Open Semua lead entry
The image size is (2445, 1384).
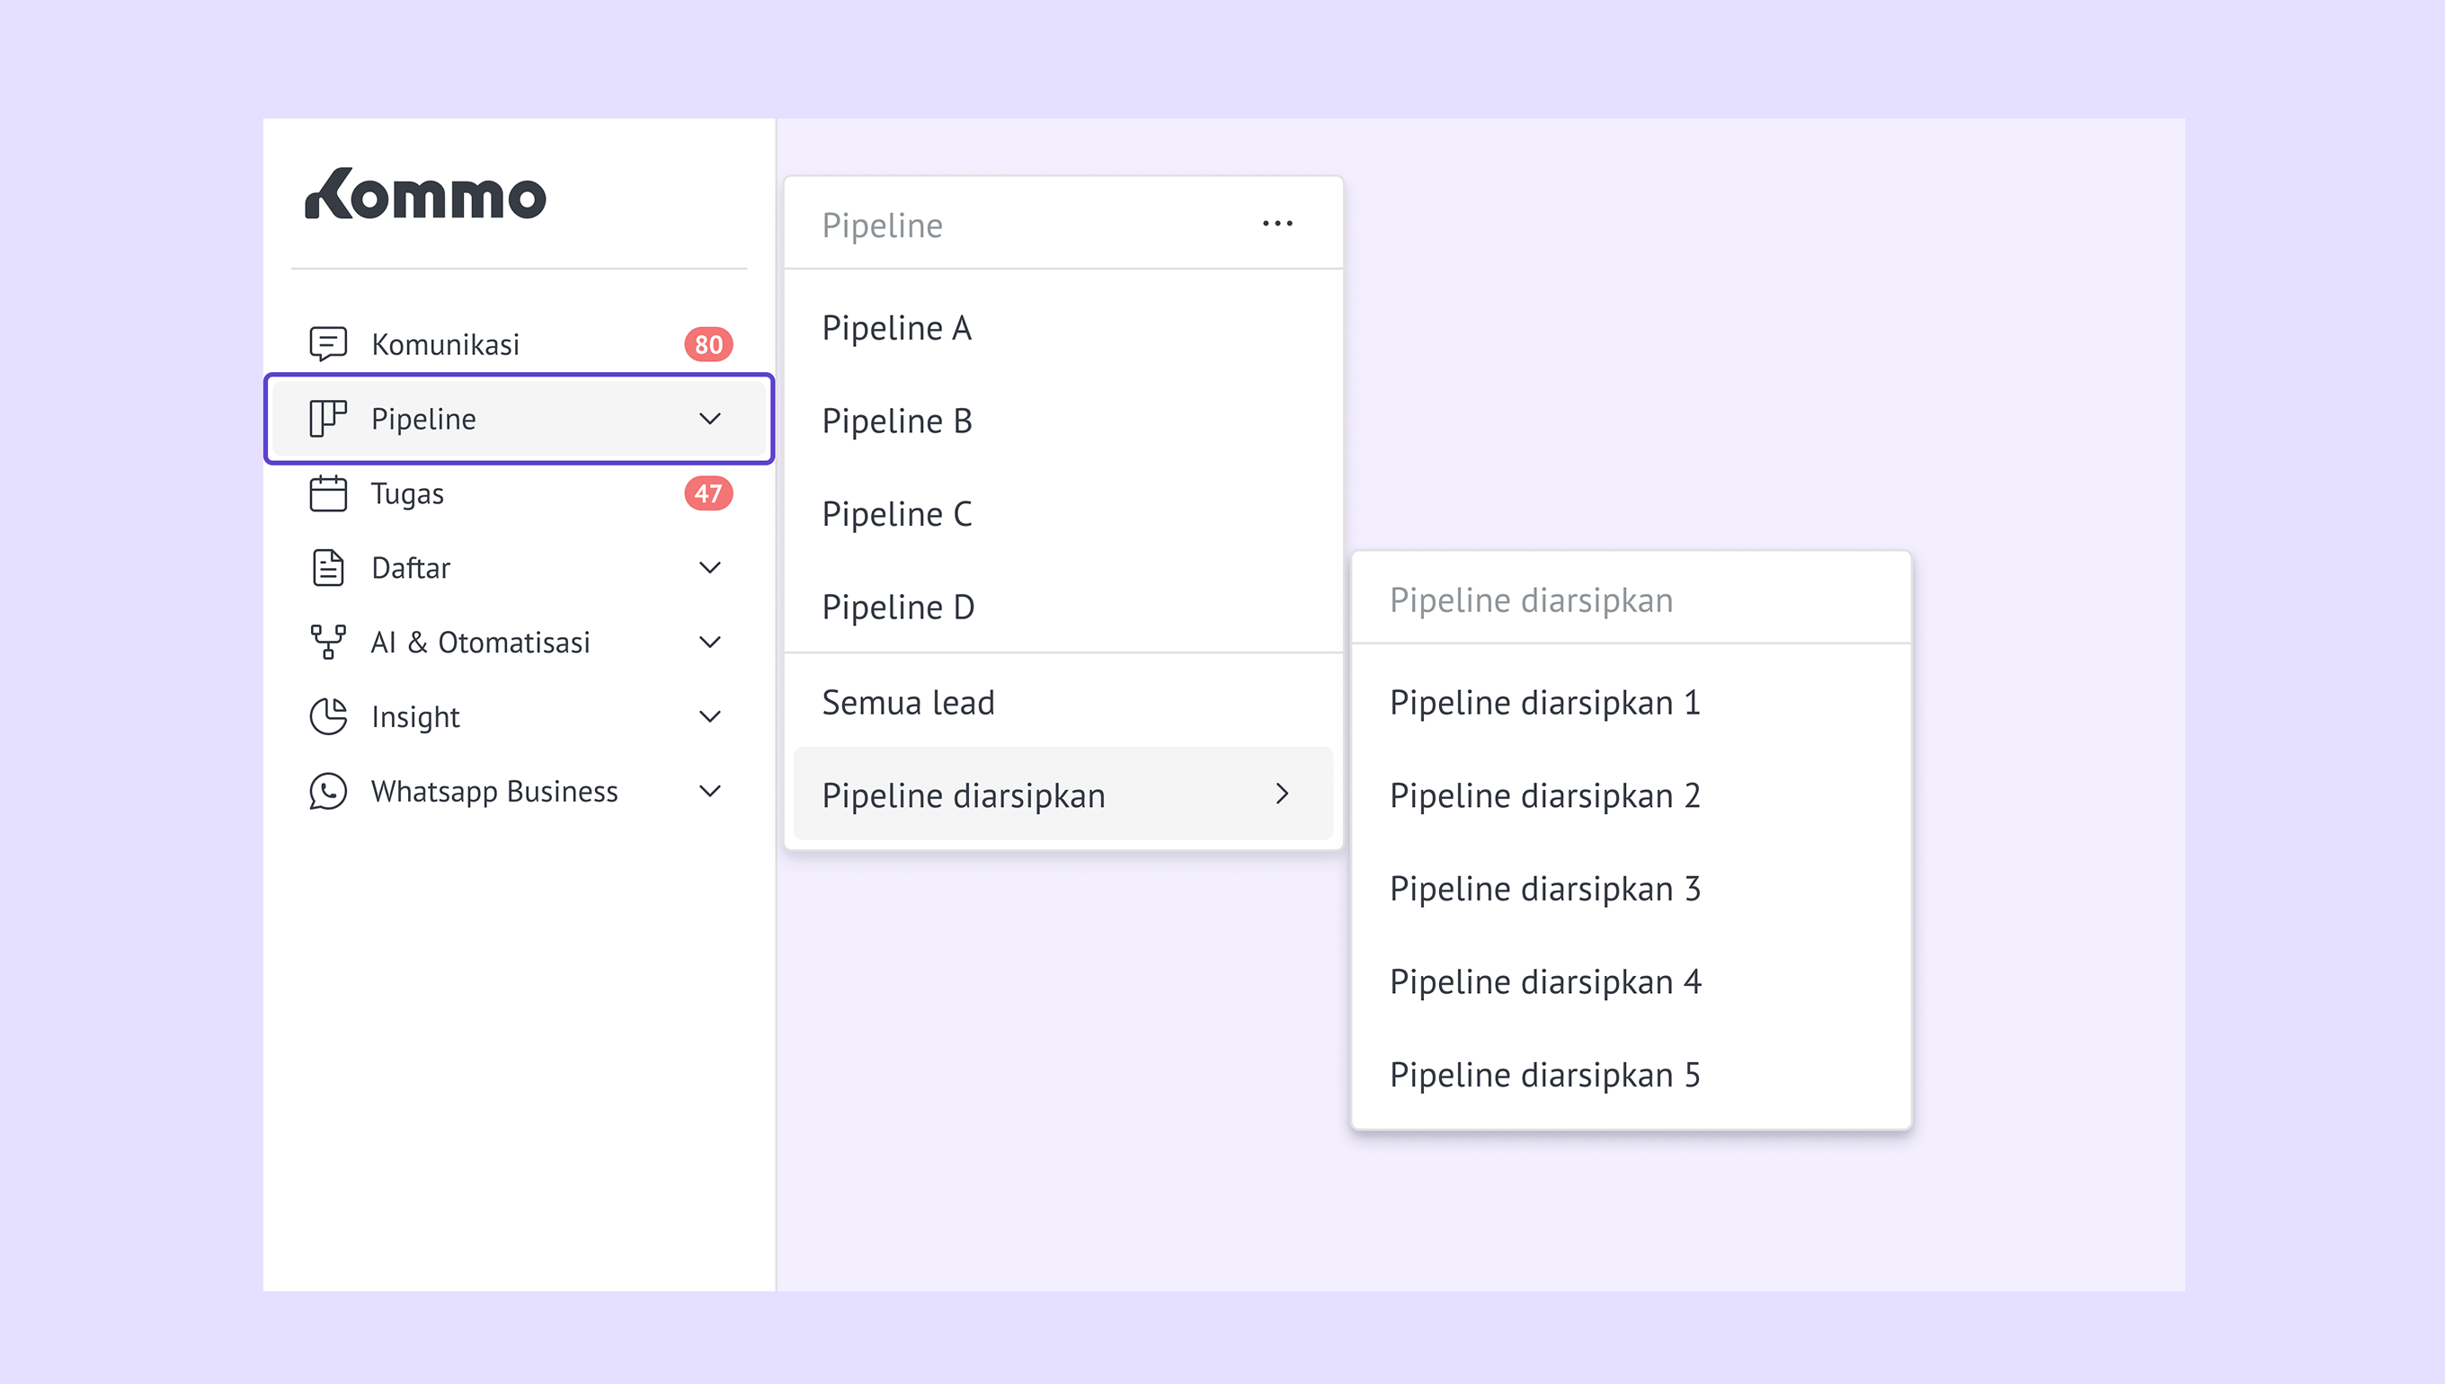[x=908, y=703]
